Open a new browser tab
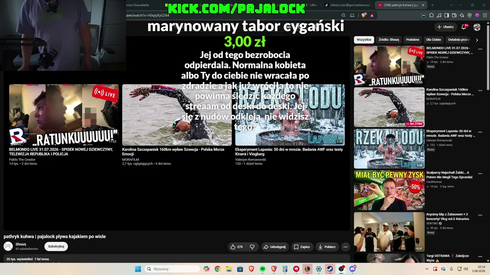The width and height of the screenshot is (490, 275). [433, 5]
